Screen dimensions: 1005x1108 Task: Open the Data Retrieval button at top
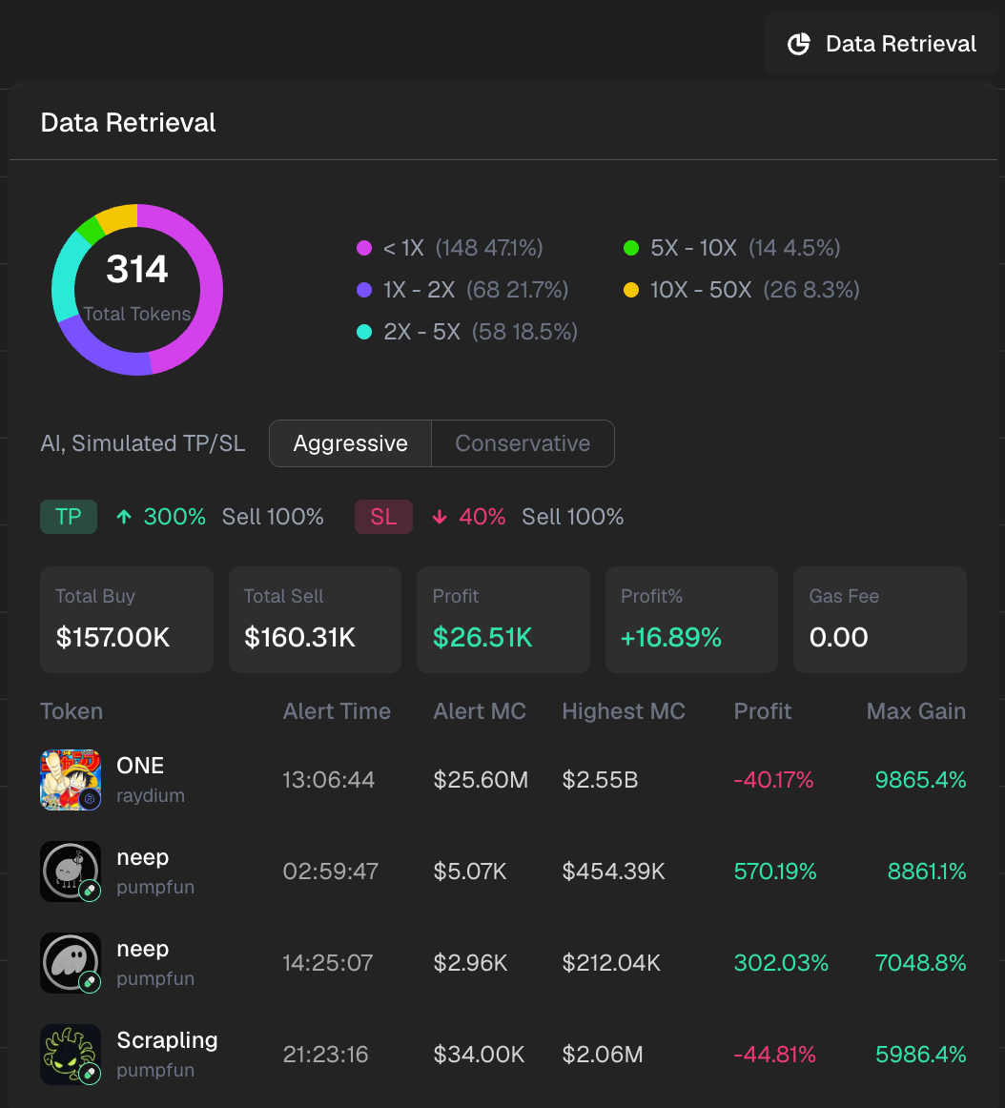[881, 44]
